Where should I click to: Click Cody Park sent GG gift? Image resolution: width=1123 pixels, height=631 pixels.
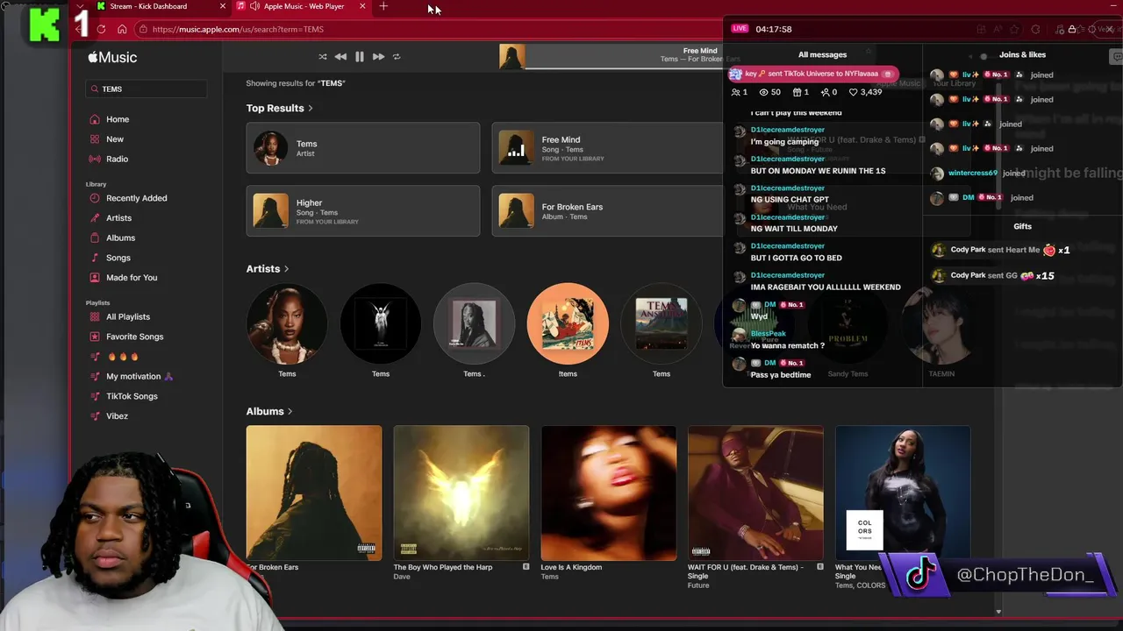(x=993, y=275)
